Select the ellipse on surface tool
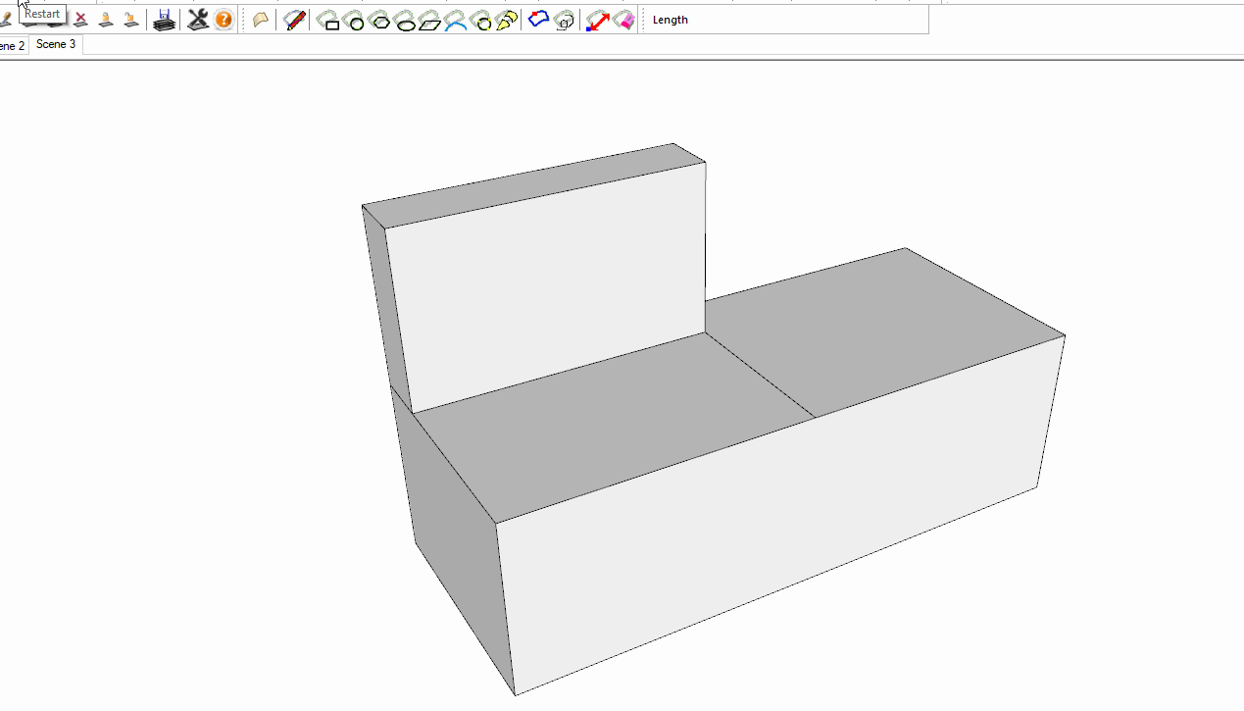The width and height of the screenshot is (1244, 711). tap(404, 21)
